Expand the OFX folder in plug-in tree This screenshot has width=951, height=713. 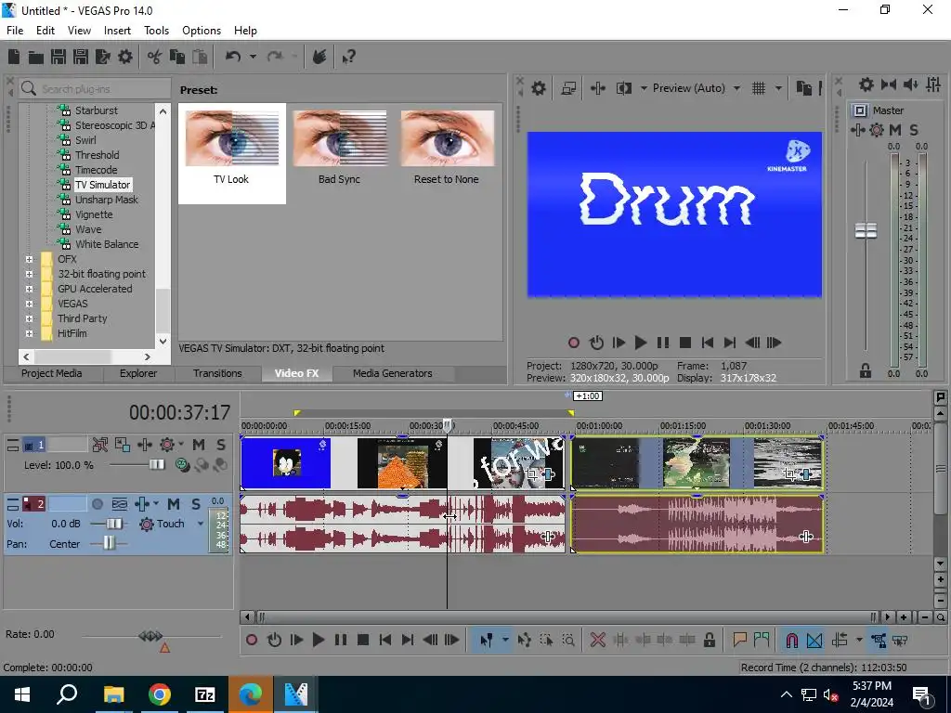coord(29,259)
